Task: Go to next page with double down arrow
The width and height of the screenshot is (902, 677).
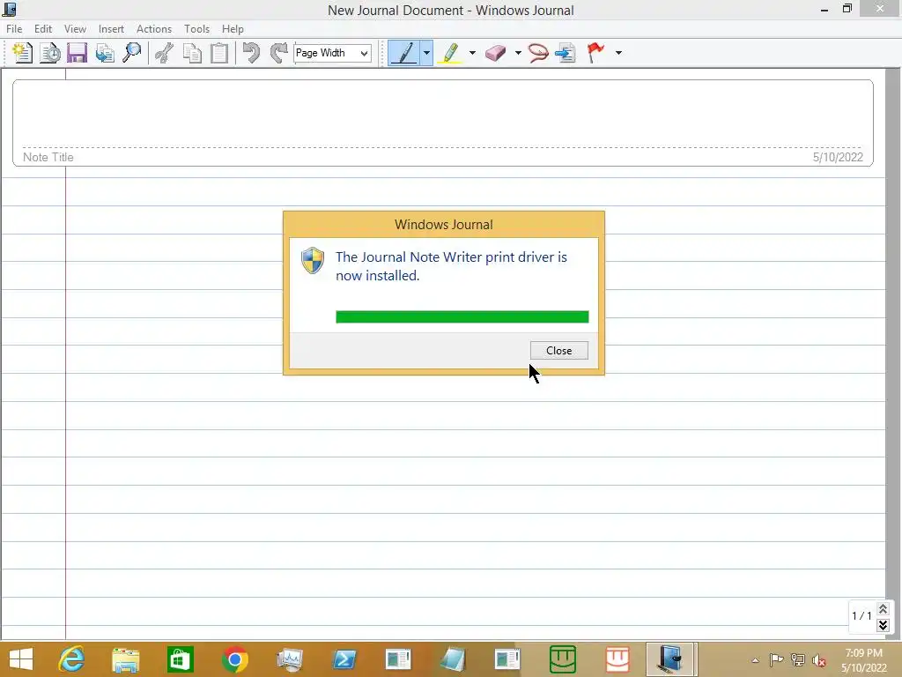Action: coord(883,625)
